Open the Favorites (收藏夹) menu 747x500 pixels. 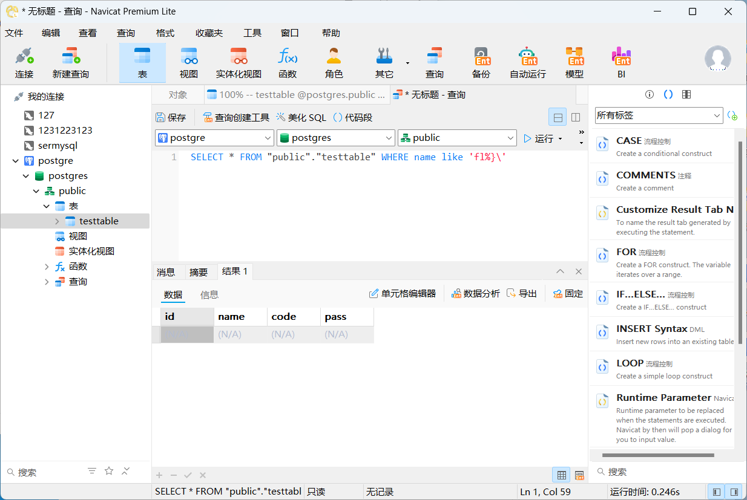[209, 33]
